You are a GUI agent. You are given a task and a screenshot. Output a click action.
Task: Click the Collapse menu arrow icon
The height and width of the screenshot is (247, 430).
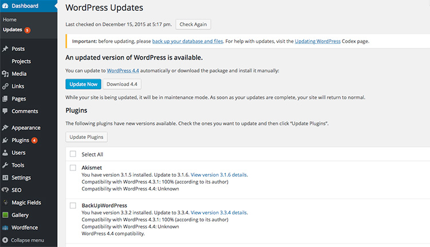[x=5, y=240]
